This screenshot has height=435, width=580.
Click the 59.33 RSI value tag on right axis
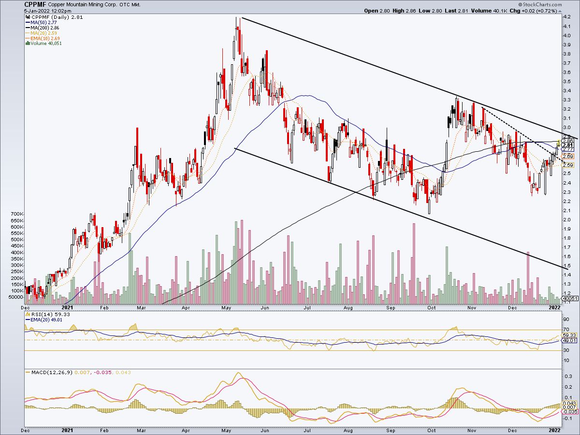pyautogui.click(x=568, y=335)
